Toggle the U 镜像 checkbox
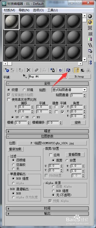The image size is (96, 228). point(56,107)
